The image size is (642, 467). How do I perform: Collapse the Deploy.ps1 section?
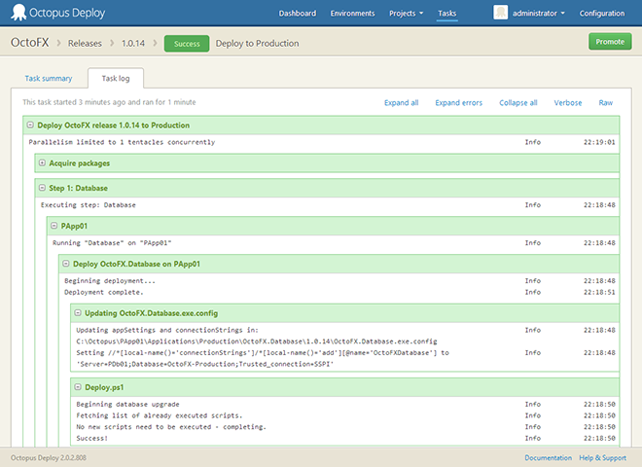(78, 387)
